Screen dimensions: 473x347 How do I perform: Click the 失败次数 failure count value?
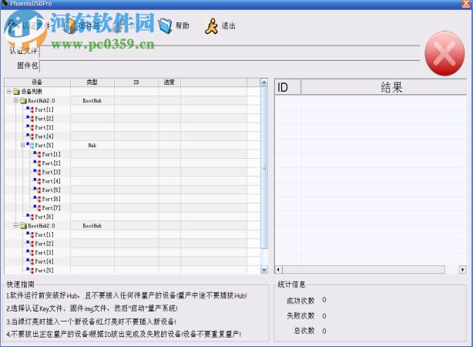324,316
